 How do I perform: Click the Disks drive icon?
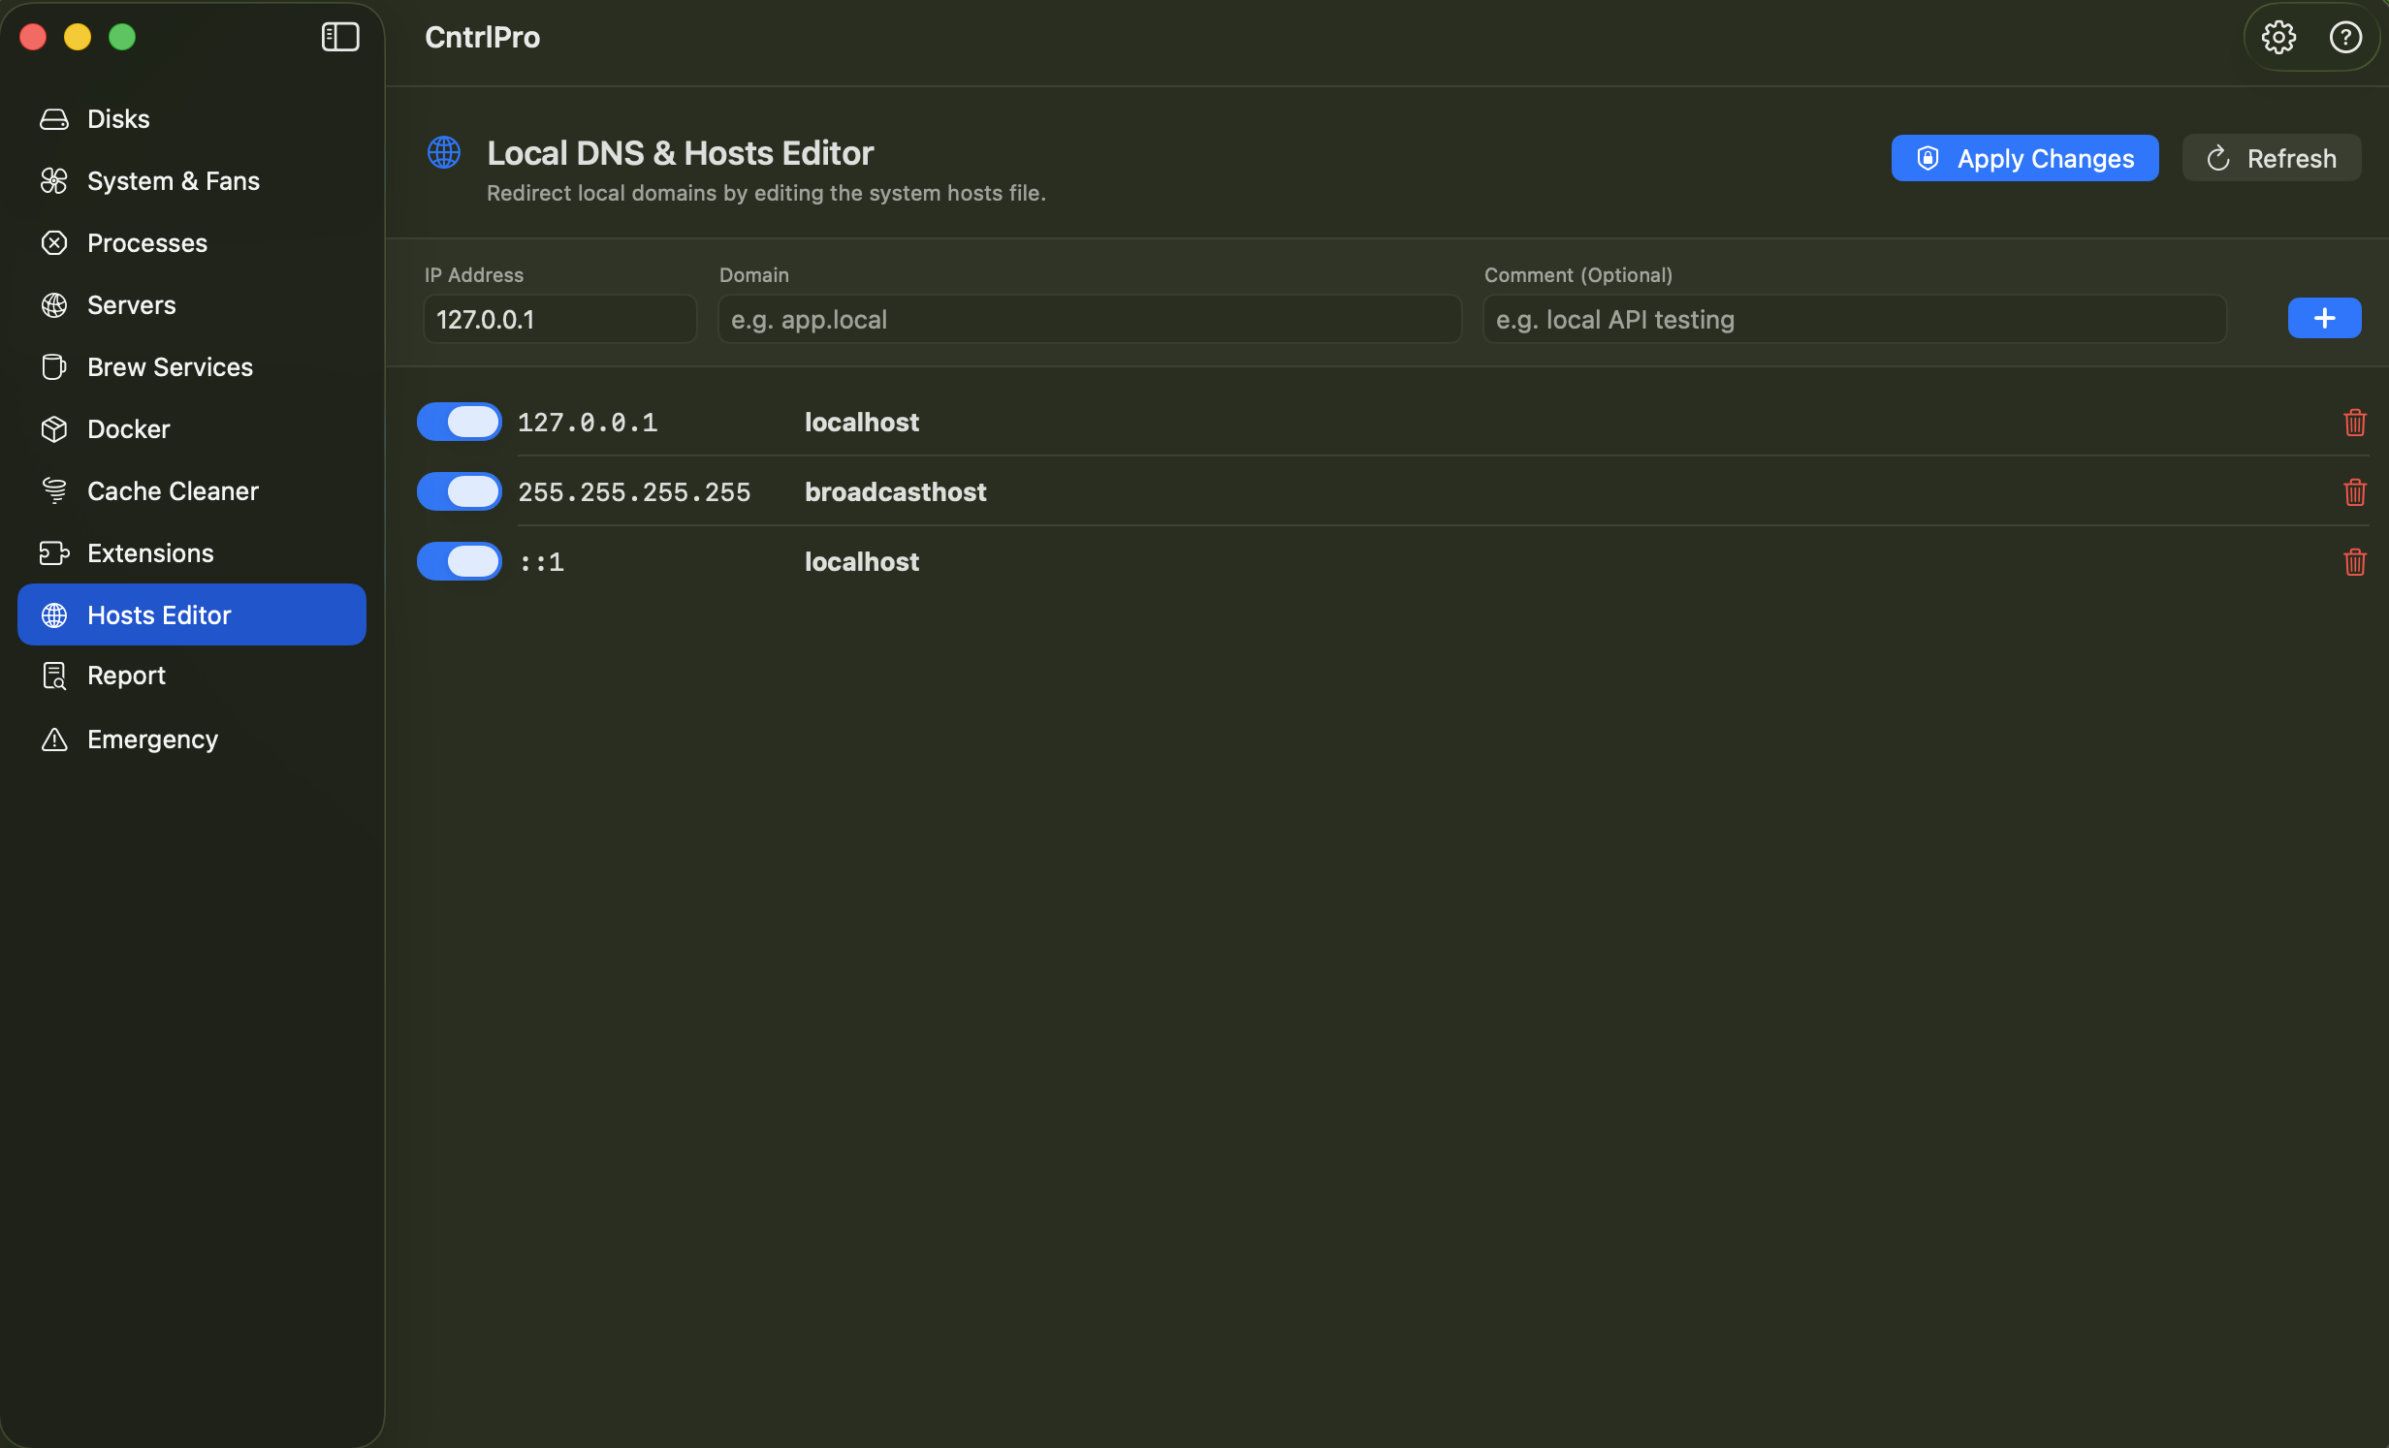point(54,119)
